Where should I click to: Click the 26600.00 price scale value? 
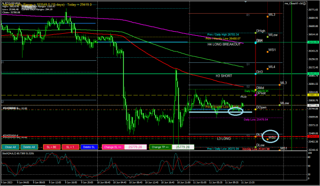coord(313,26)
